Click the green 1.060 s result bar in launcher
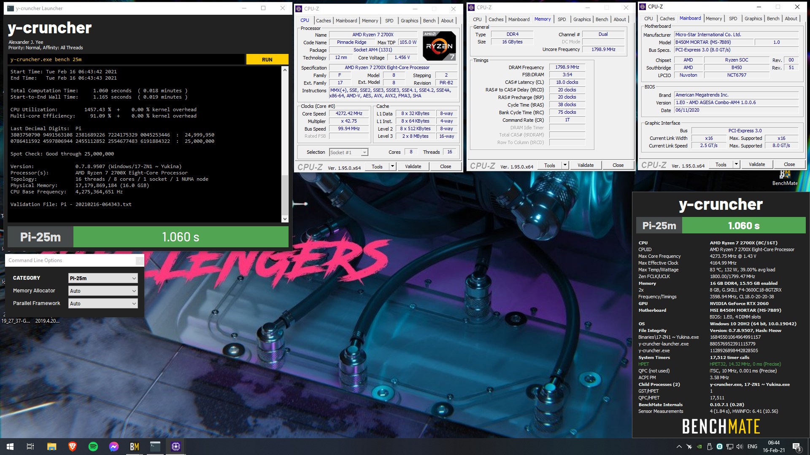 point(181,237)
